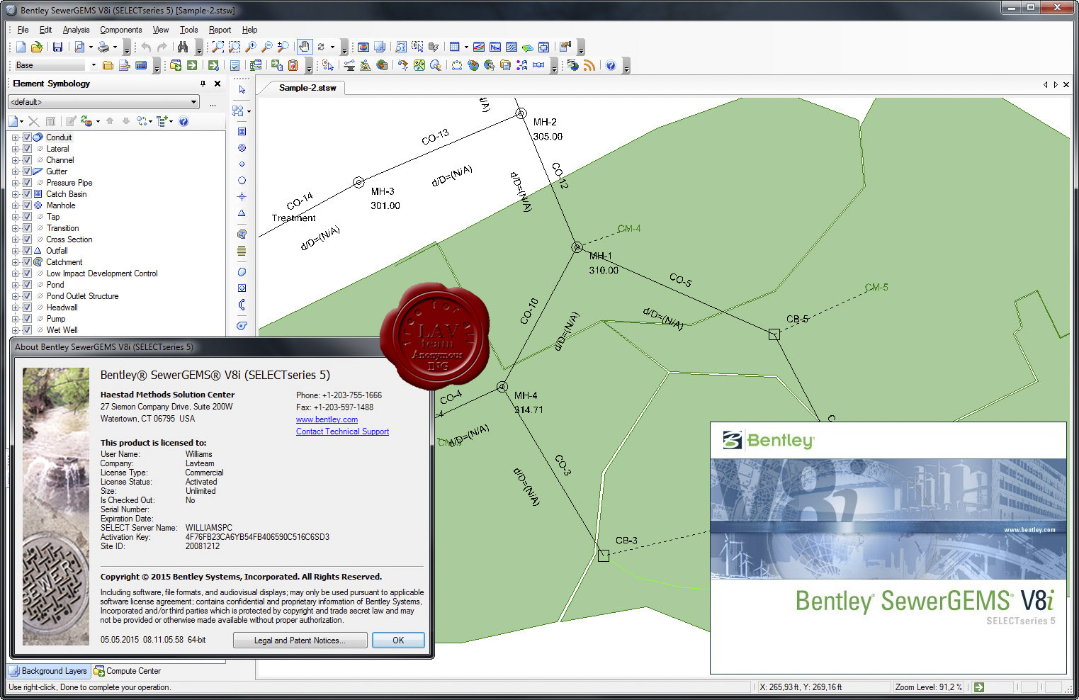Select the arrow Select tool in layout toolbar
Viewport: 1079px width, 700px height.
[x=242, y=90]
